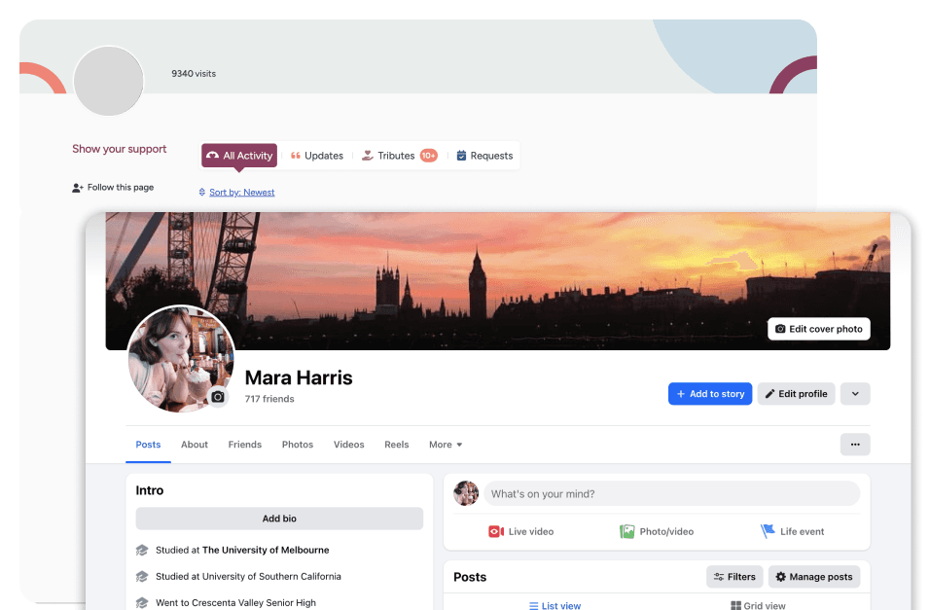Open Tributes tab in memorial page

pyautogui.click(x=399, y=156)
